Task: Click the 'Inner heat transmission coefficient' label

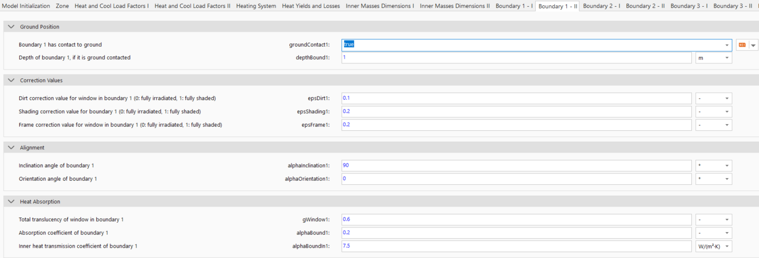Action: coord(78,246)
